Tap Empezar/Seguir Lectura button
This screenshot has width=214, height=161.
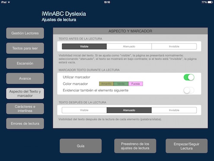coord(187,146)
